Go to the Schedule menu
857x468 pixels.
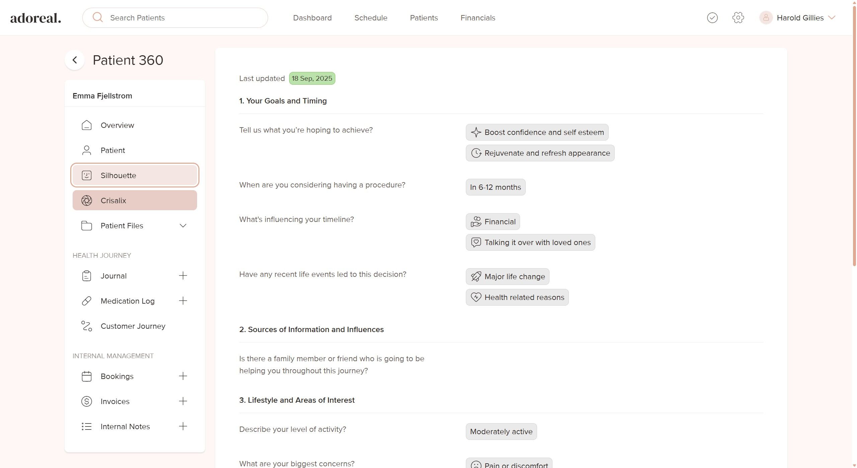pyautogui.click(x=370, y=18)
